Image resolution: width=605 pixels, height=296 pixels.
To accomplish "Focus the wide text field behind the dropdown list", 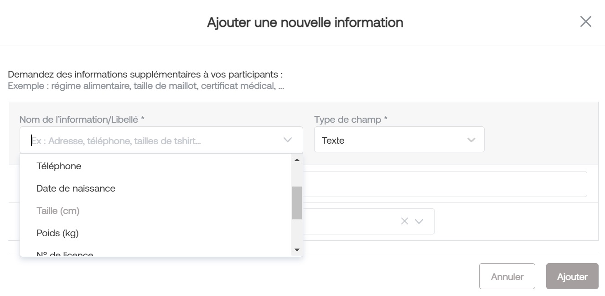I will [x=445, y=184].
